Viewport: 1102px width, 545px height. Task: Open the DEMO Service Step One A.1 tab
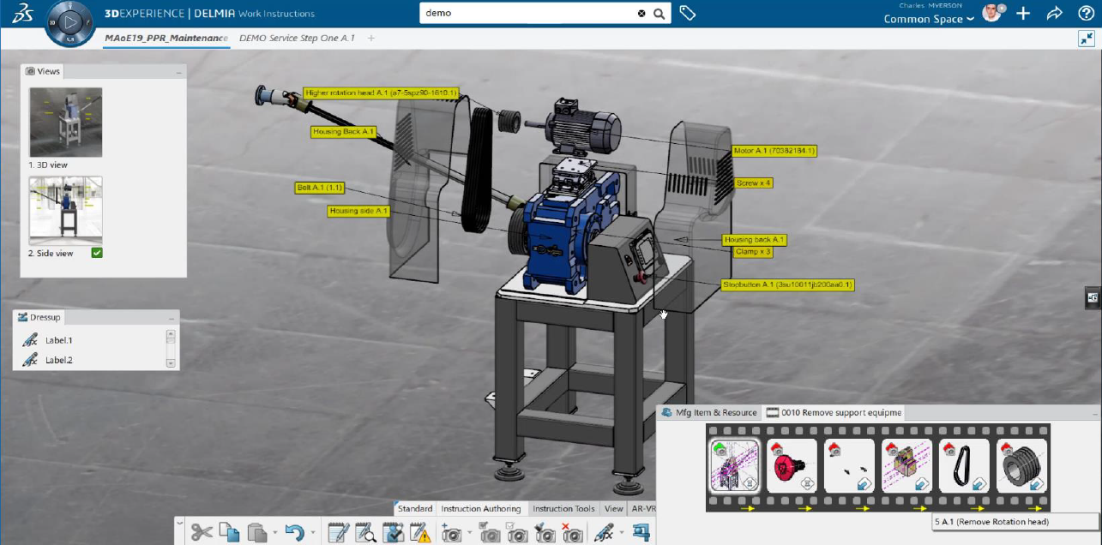(296, 39)
